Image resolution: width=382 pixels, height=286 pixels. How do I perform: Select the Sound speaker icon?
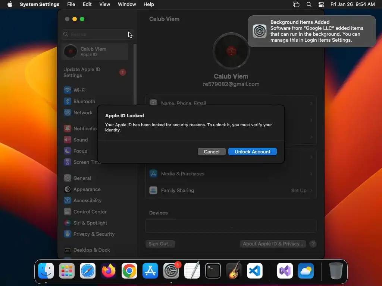tap(68, 140)
